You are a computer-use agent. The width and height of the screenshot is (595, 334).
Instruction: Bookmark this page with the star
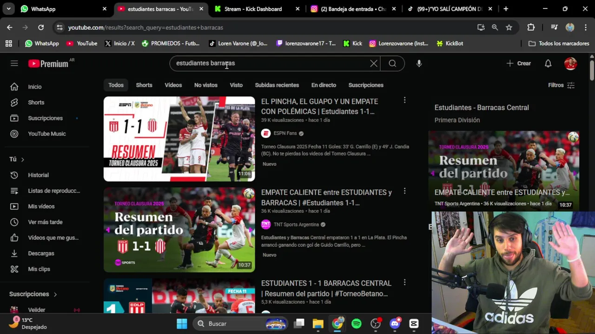coord(509,27)
